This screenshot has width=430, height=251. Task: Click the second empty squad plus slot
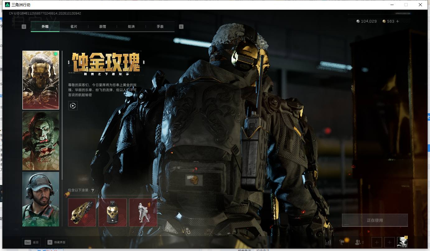390,242
